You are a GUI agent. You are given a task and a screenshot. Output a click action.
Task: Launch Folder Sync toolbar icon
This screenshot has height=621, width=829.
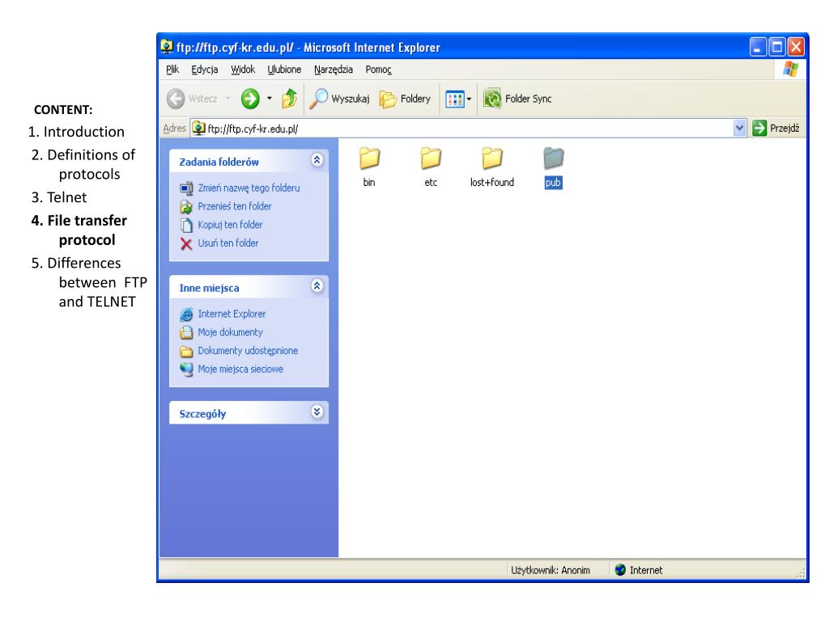point(492,99)
